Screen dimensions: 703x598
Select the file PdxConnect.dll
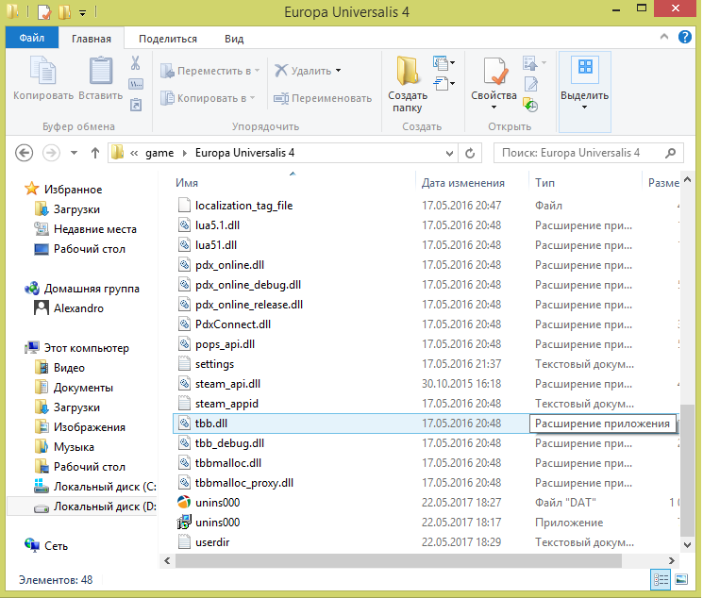point(233,324)
